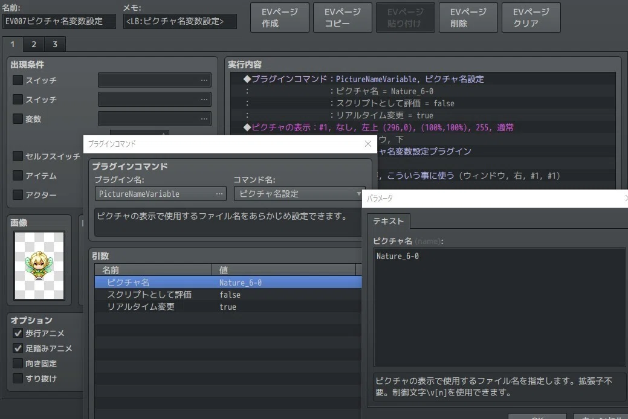This screenshot has height=419, width=628.
Task: Click the event 名前 input field
Action: [59, 21]
